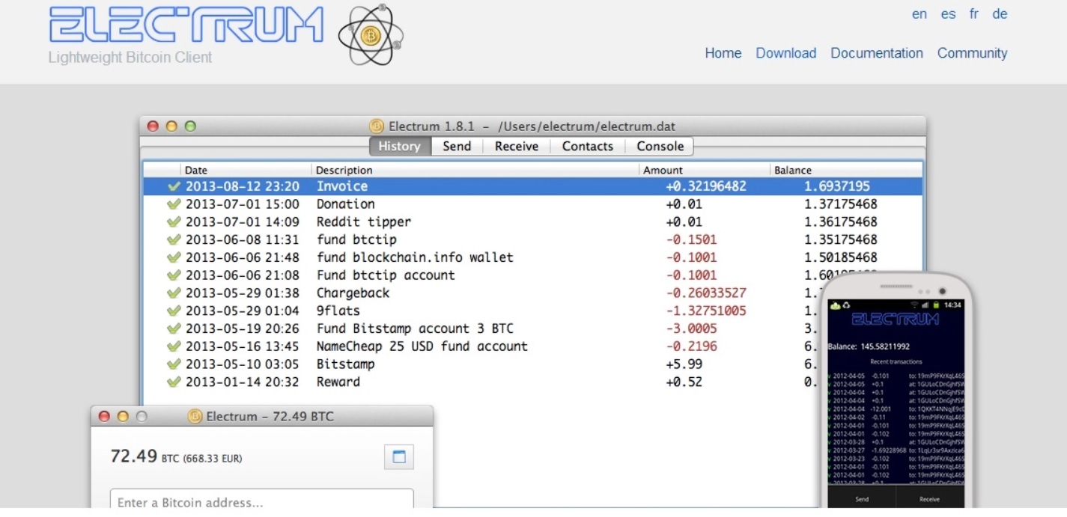Click the Bitcoin icon in Electrum 1.8.1 title bar
This screenshot has height=517, width=1067.
coord(377,126)
